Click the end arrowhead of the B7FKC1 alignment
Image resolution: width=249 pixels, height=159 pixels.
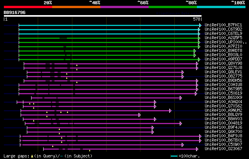[200, 25]
